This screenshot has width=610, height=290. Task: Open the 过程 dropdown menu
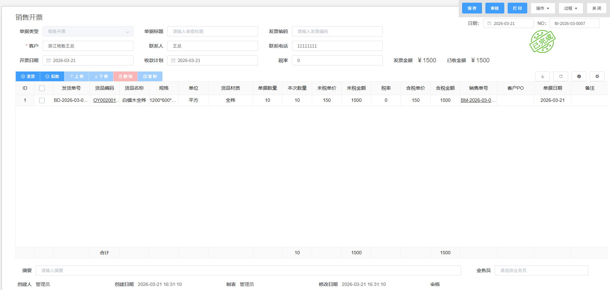(570, 8)
